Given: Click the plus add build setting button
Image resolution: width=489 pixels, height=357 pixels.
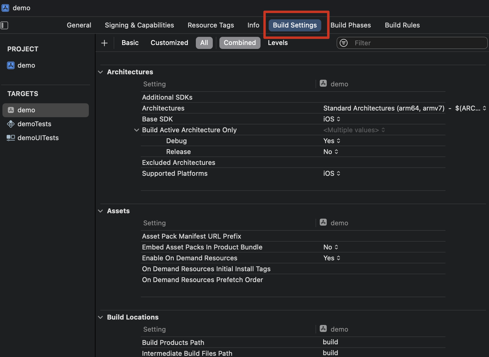Looking at the screenshot, I should tap(104, 43).
